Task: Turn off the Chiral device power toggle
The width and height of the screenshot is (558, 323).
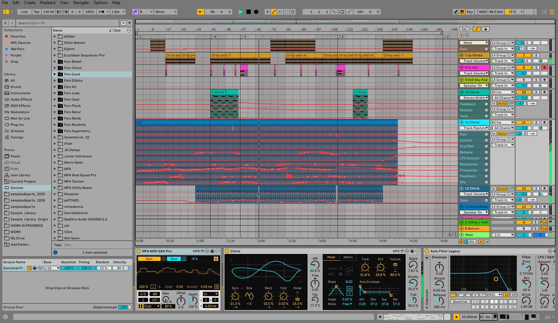Action: [227, 251]
